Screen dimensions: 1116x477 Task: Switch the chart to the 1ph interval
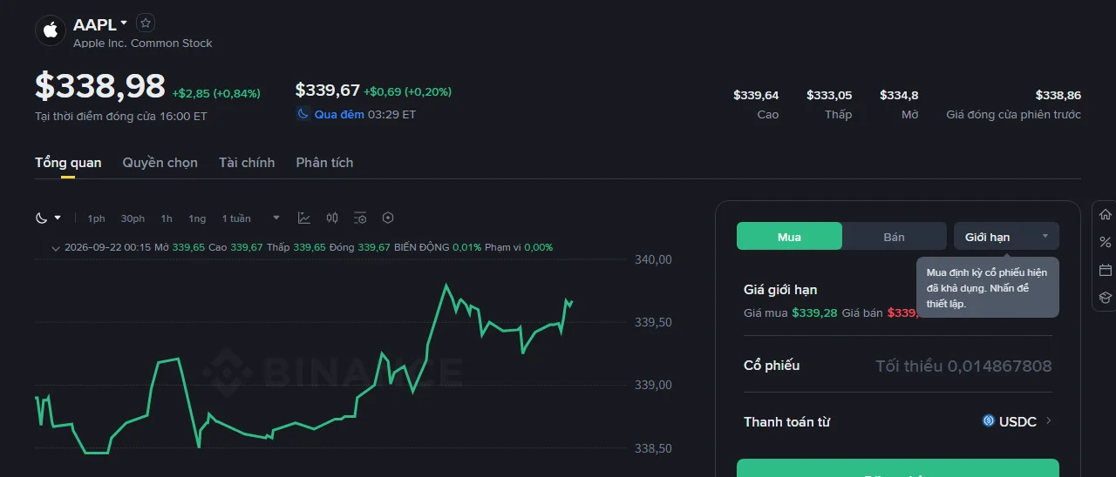[96, 218]
